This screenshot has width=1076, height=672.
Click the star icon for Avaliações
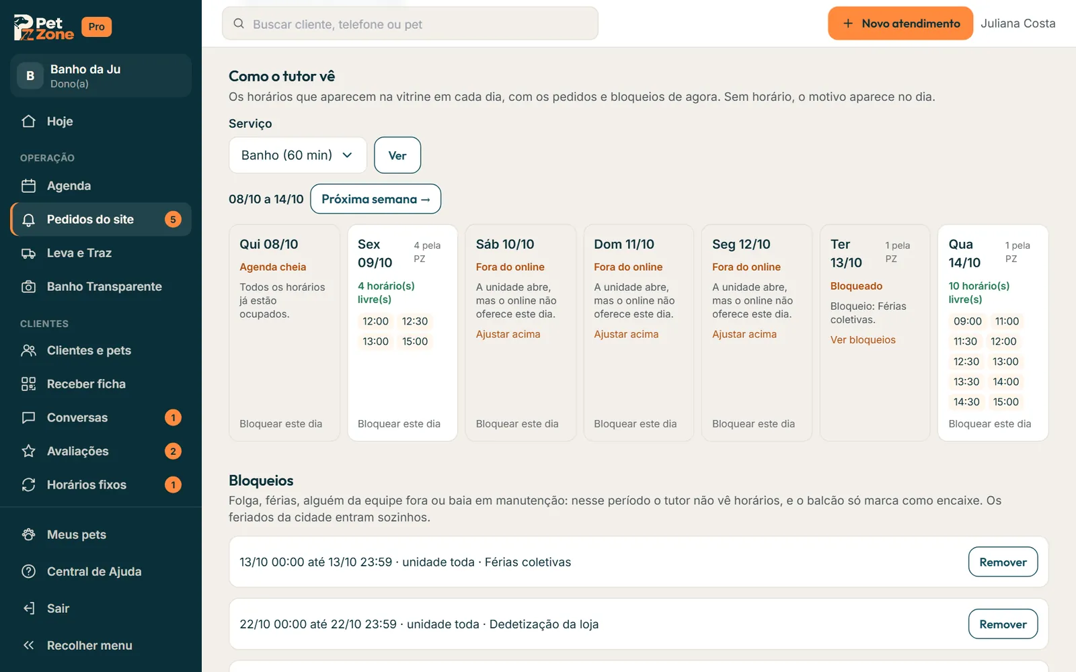28,452
